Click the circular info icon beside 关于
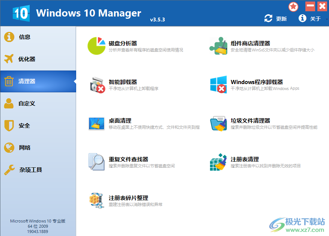Viewport: 329px width, 236px height. (302, 18)
